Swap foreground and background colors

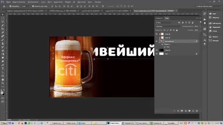[4, 90]
